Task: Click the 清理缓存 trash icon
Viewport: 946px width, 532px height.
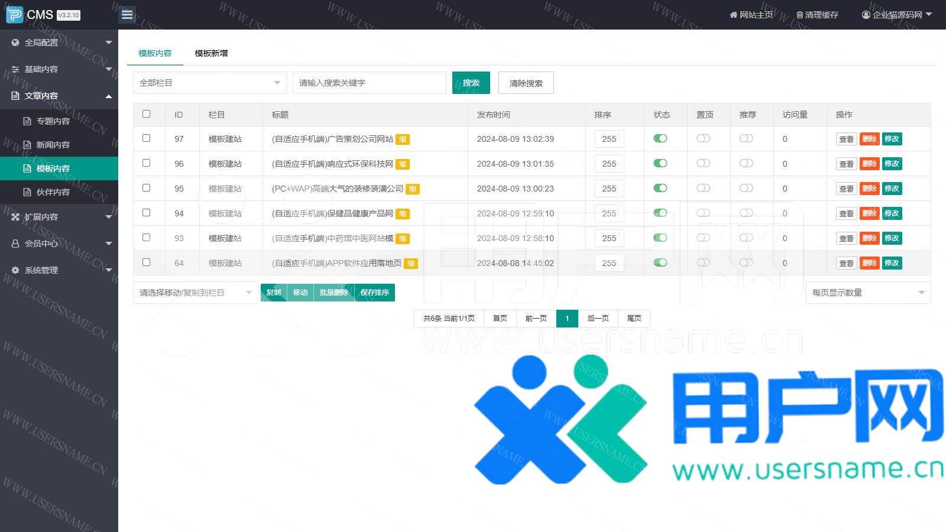Action: (799, 15)
